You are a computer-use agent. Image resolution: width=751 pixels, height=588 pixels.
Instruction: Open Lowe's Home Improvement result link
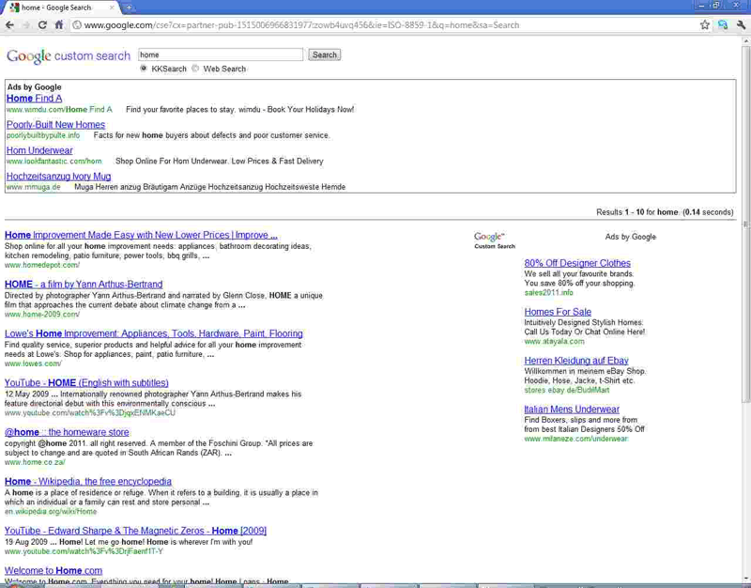[x=153, y=333]
